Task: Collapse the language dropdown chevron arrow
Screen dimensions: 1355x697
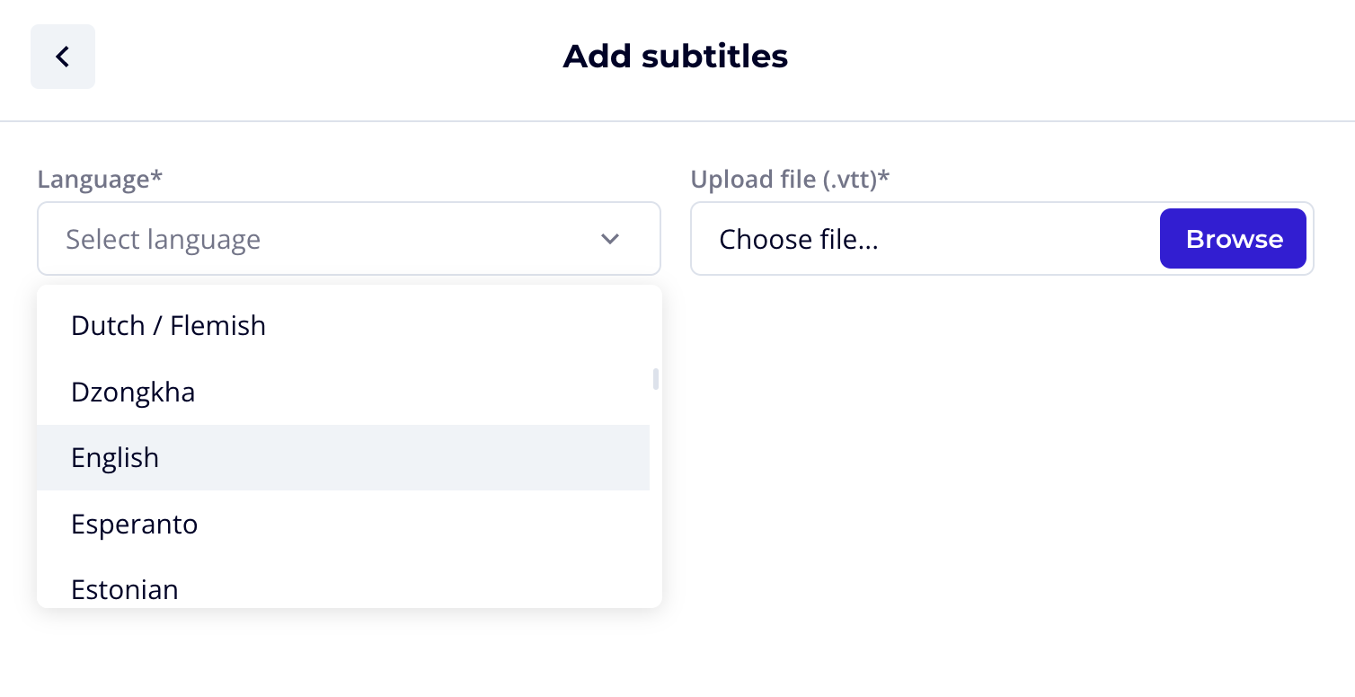Action: [x=610, y=239]
